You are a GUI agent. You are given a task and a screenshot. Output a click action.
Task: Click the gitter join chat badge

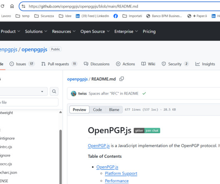click(147, 131)
